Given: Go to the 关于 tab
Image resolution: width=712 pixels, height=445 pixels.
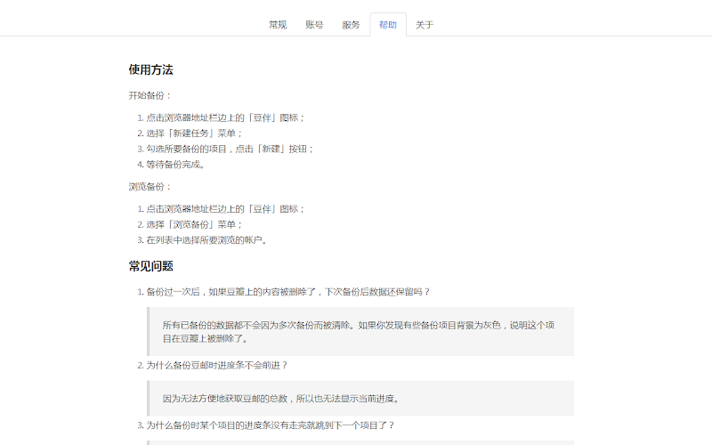Looking at the screenshot, I should pos(425,25).
